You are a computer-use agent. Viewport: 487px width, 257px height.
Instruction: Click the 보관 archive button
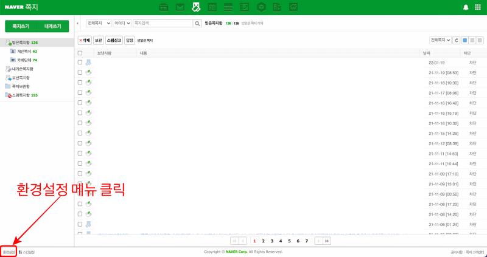point(99,40)
